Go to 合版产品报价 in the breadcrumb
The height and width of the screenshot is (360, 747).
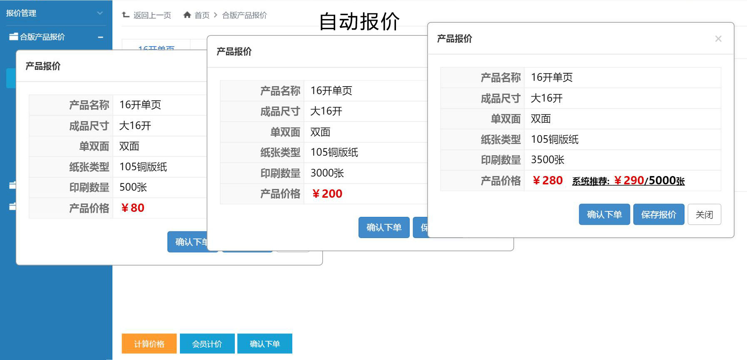coord(244,15)
